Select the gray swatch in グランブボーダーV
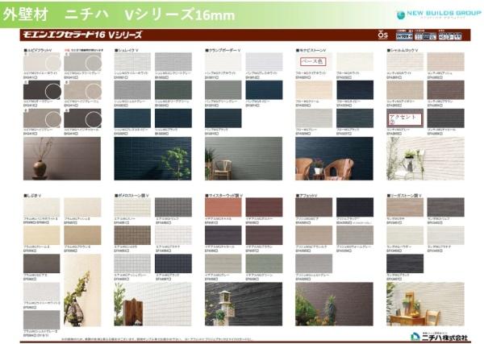 (223, 90)
